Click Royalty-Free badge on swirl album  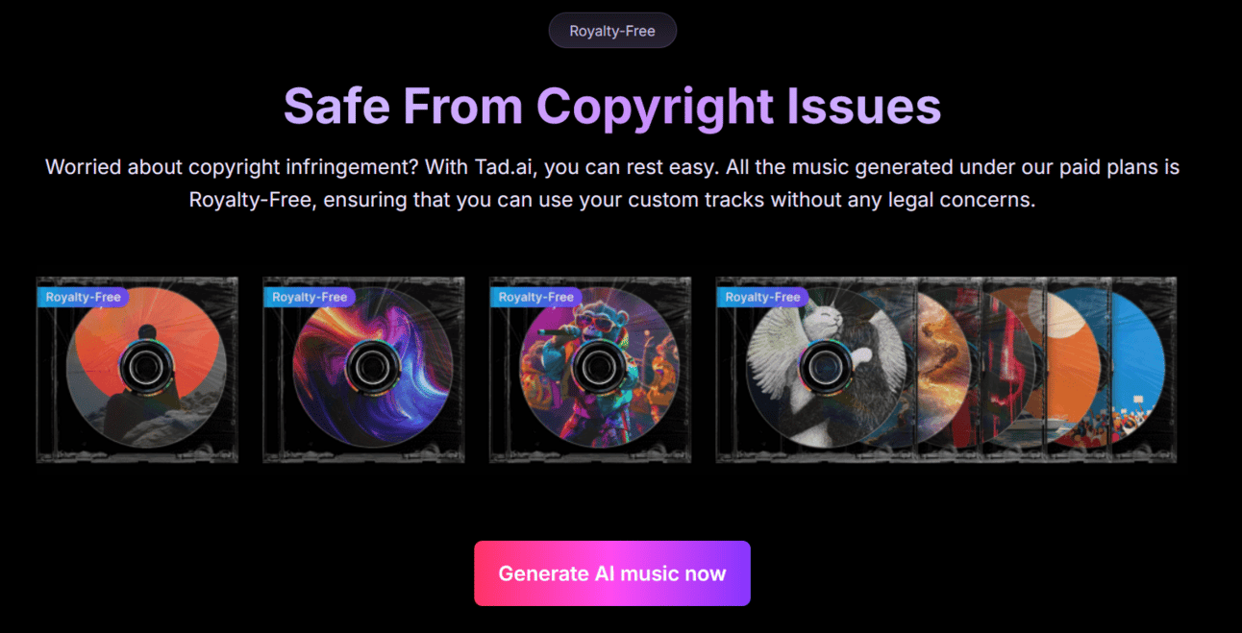(x=310, y=297)
